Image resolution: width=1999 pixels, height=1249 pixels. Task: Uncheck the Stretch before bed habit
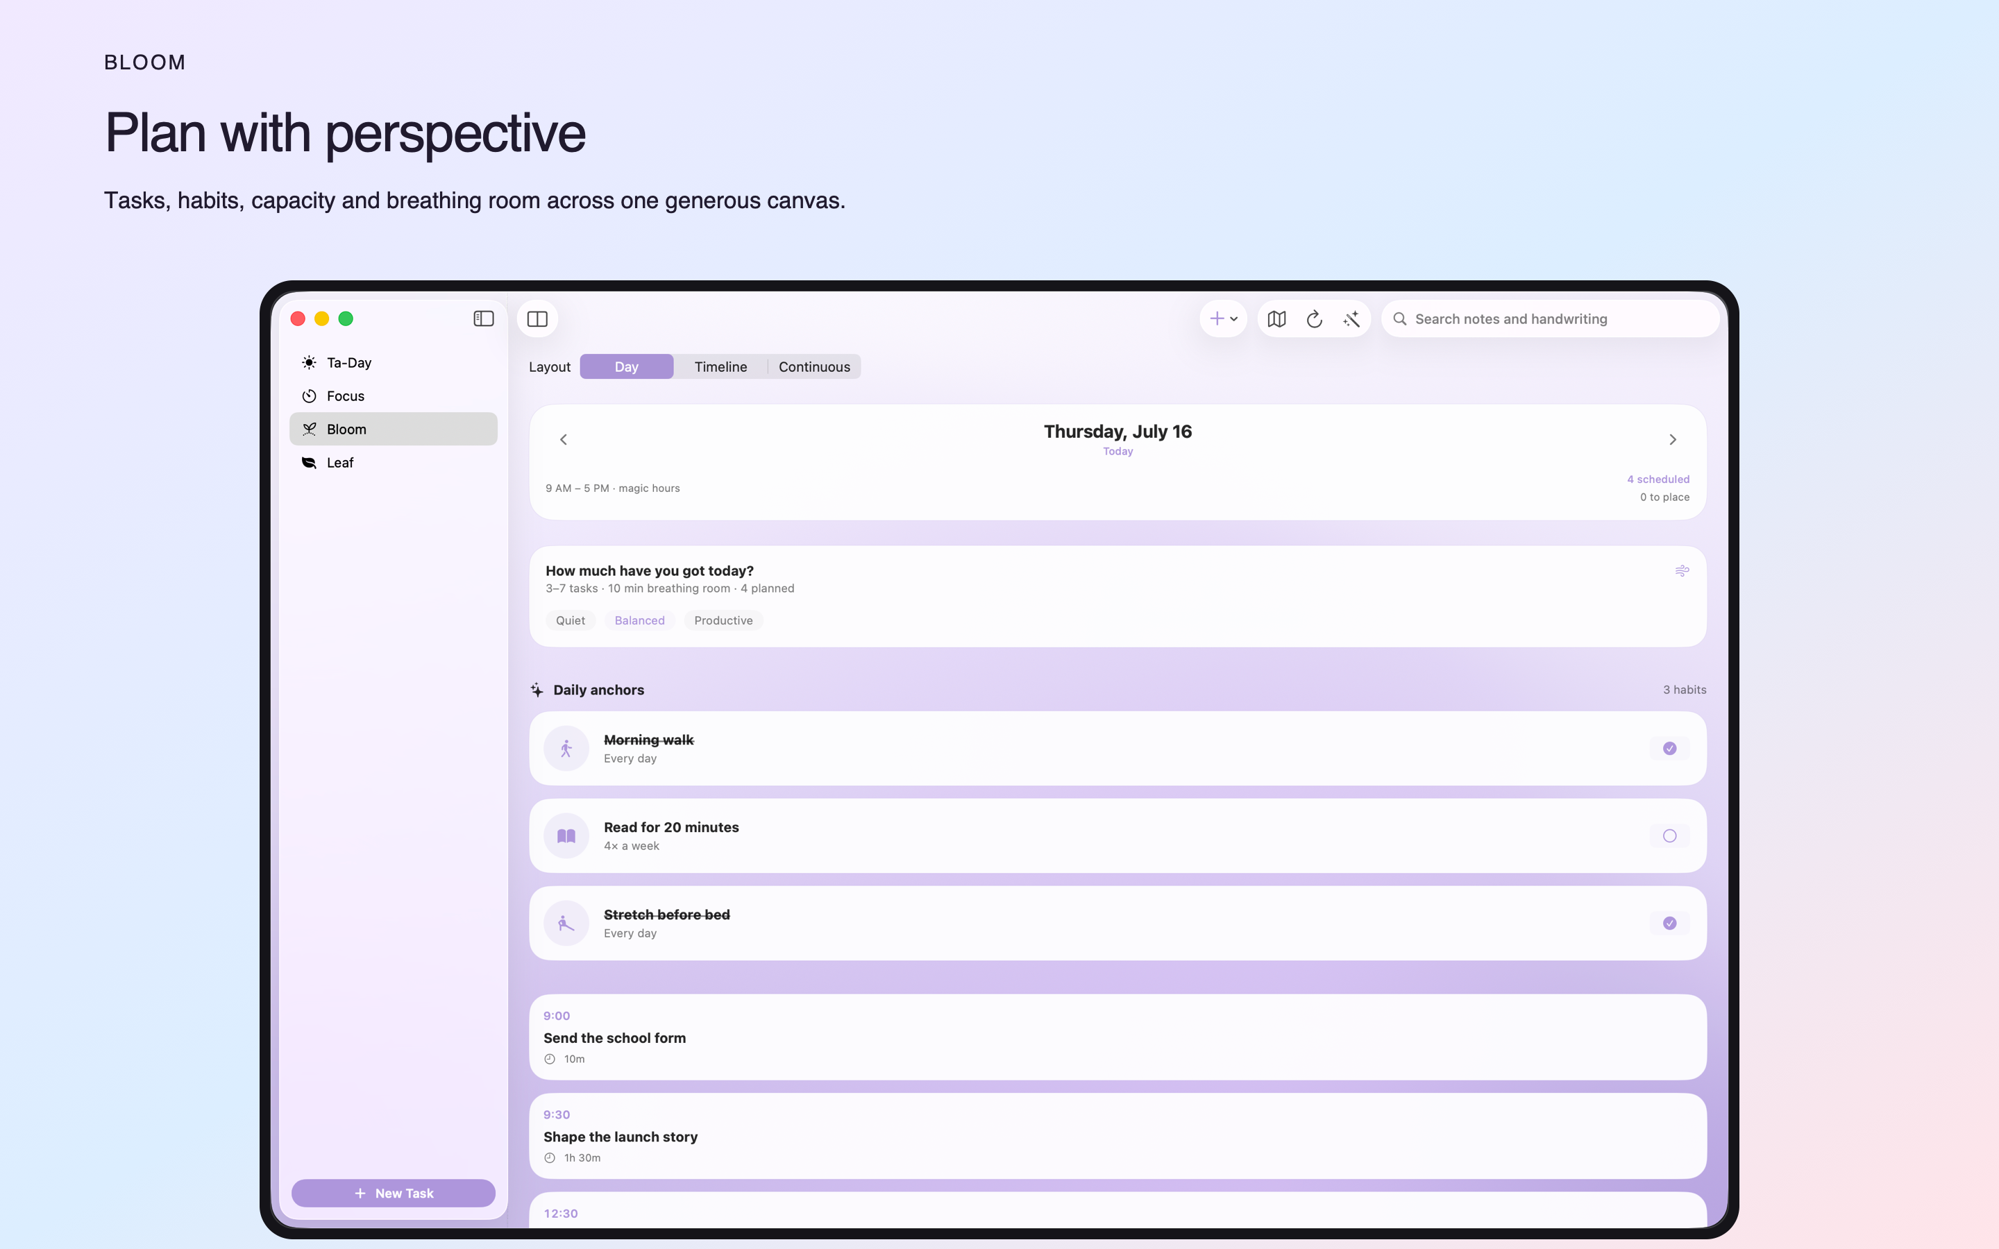[1669, 924]
